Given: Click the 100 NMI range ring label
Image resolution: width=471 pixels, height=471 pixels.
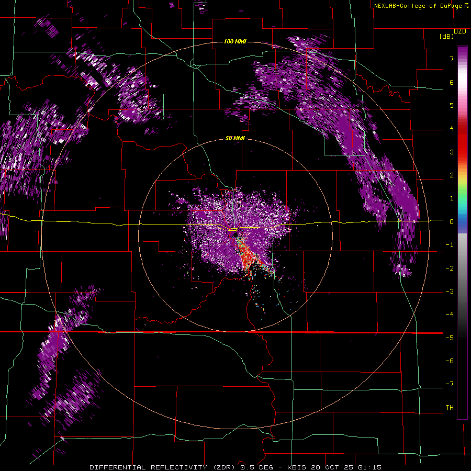Looking at the screenshot, I should point(235,41).
